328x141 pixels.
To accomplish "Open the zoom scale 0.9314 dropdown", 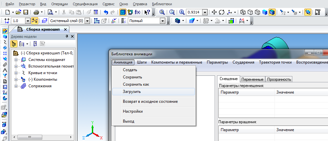I will click(x=205, y=12).
